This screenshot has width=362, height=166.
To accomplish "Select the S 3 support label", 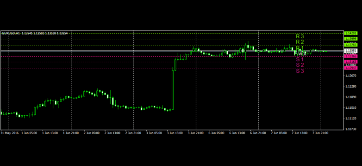I will 300,71.
